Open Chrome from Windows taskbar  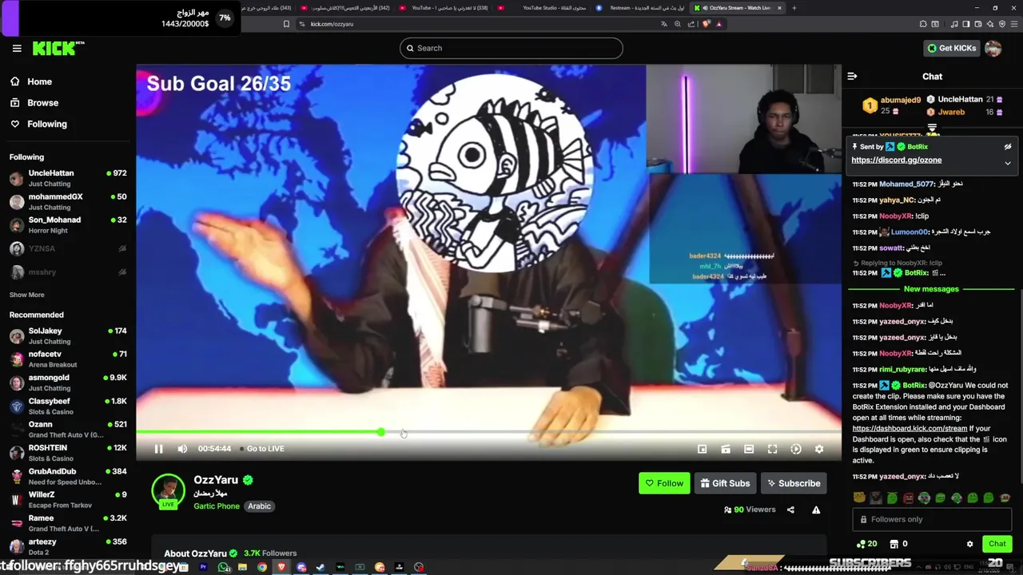coord(262,568)
